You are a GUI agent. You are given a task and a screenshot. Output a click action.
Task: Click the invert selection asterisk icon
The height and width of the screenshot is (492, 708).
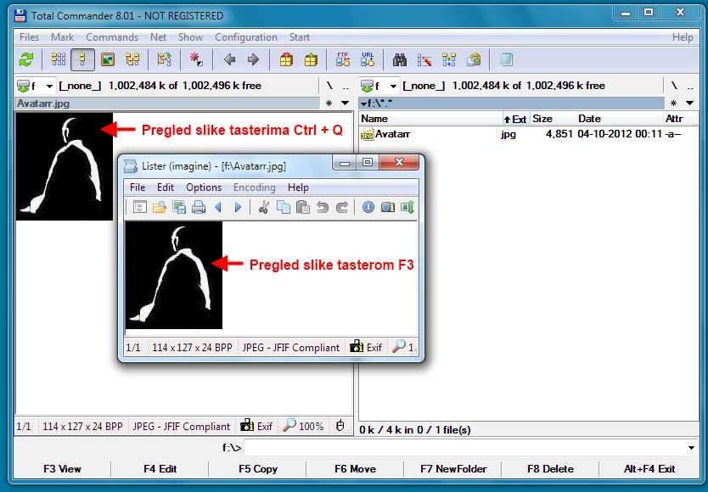(196, 59)
